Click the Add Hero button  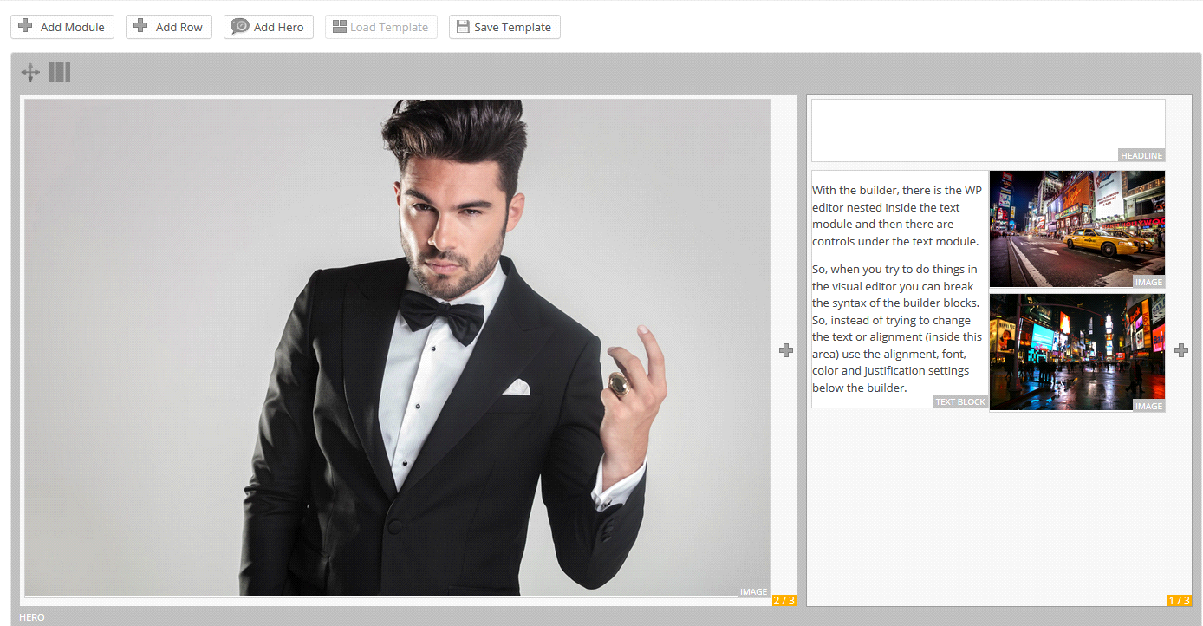coord(268,27)
